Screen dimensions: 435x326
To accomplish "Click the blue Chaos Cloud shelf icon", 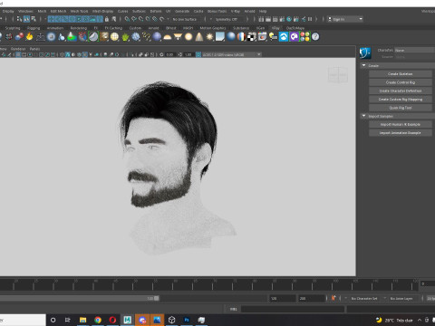I will click(x=284, y=37).
